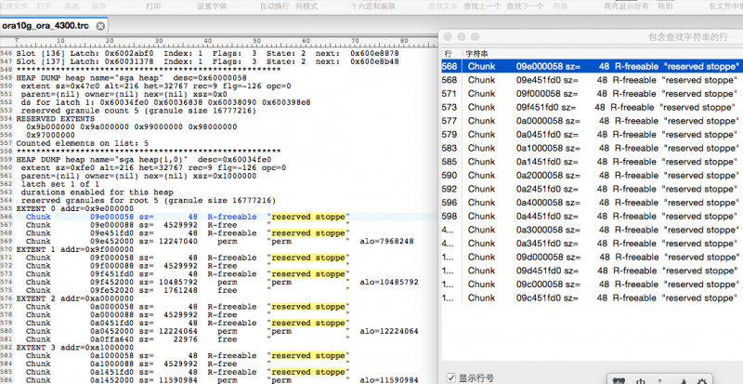Click "Counted elements on list: 5" line
Viewport: 743px width, 384px height.
(x=82, y=143)
